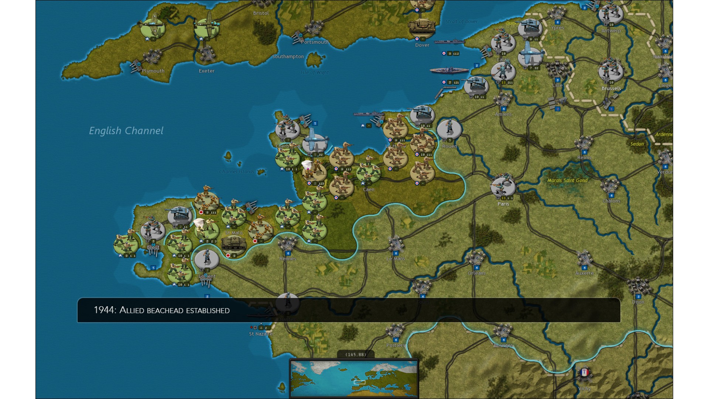Image resolution: width=709 pixels, height=399 pixels.
Task: Click the German fighter plane near Lille
Action: click(530, 55)
